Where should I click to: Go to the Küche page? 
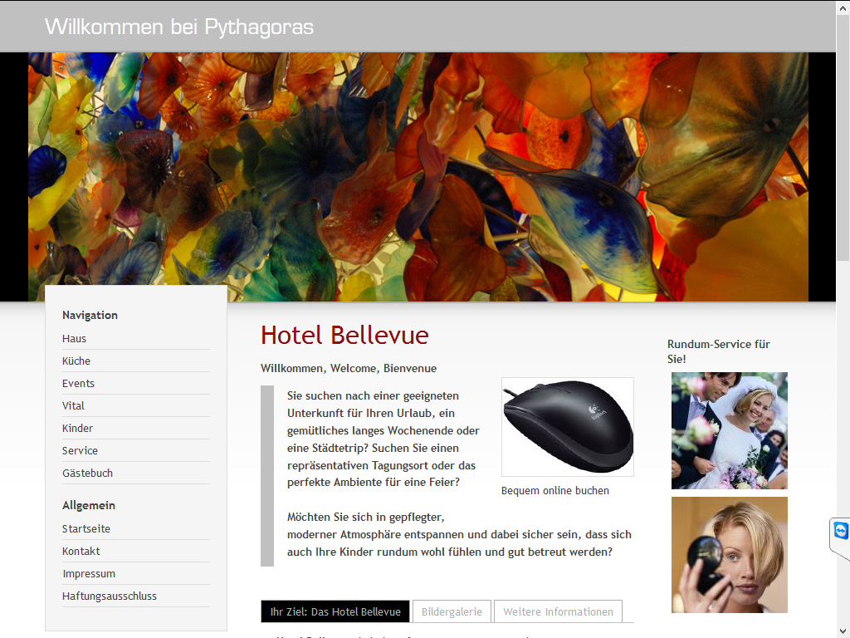pos(76,361)
